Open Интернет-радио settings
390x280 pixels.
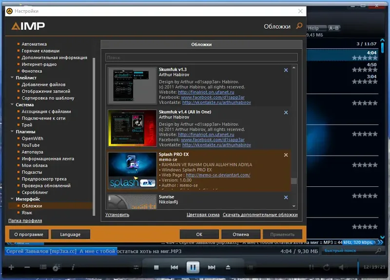pyautogui.click(x=39, y=64)
